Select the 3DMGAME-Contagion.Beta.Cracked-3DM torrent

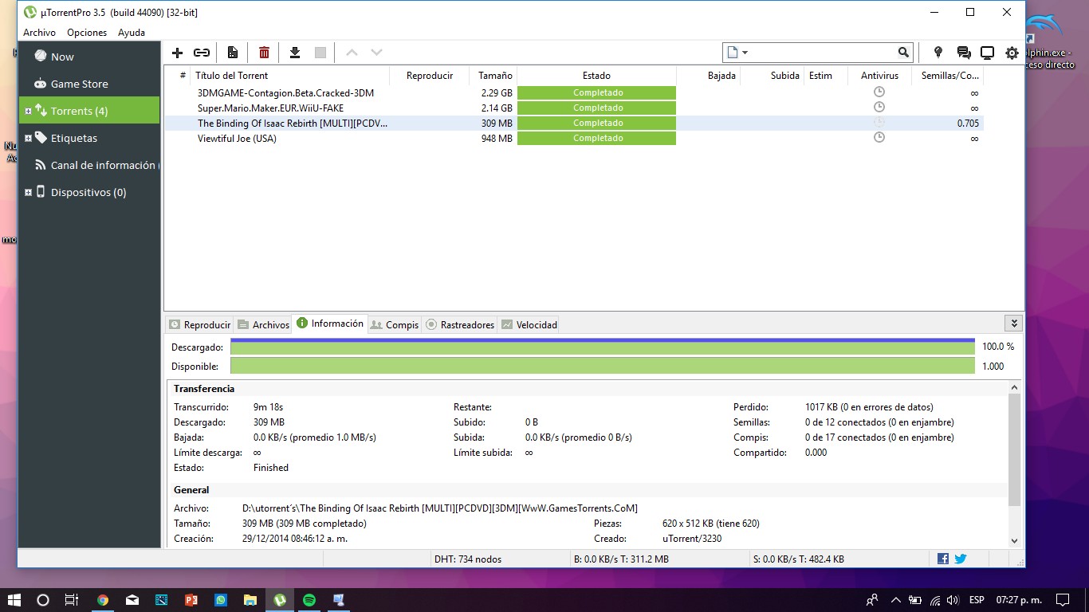[573, 92]
